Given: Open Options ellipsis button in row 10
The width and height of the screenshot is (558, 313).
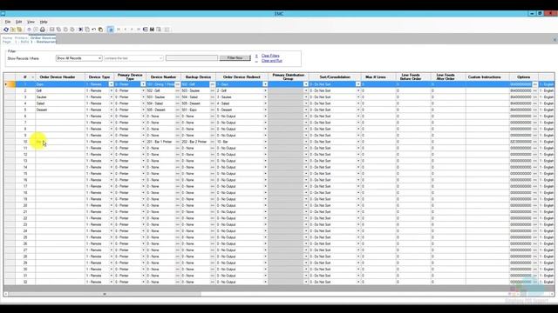Looking at the screenshot, I should [x=534, y=142].
